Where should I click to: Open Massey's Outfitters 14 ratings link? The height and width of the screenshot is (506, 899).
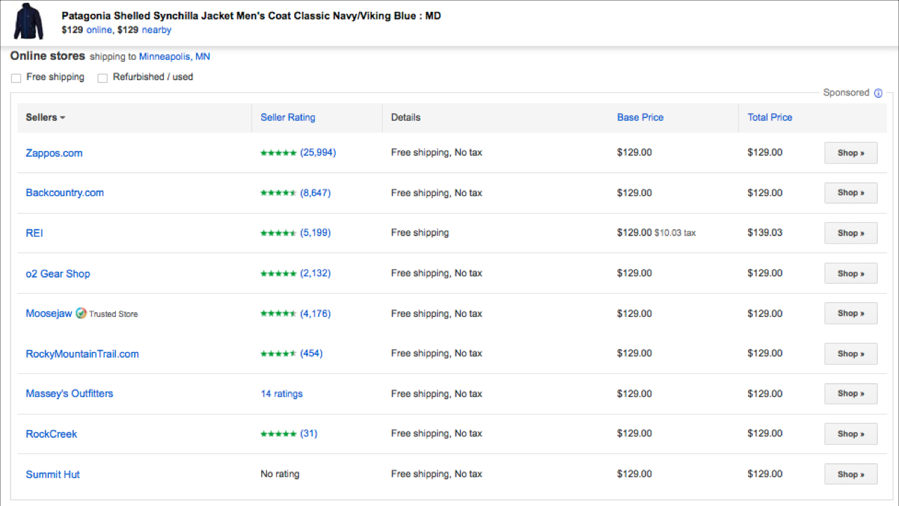point(282,394)
